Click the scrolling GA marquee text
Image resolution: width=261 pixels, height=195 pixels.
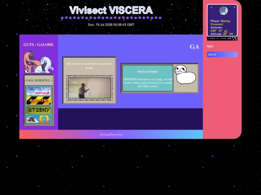pyautogui.click(x=194, y=47)
